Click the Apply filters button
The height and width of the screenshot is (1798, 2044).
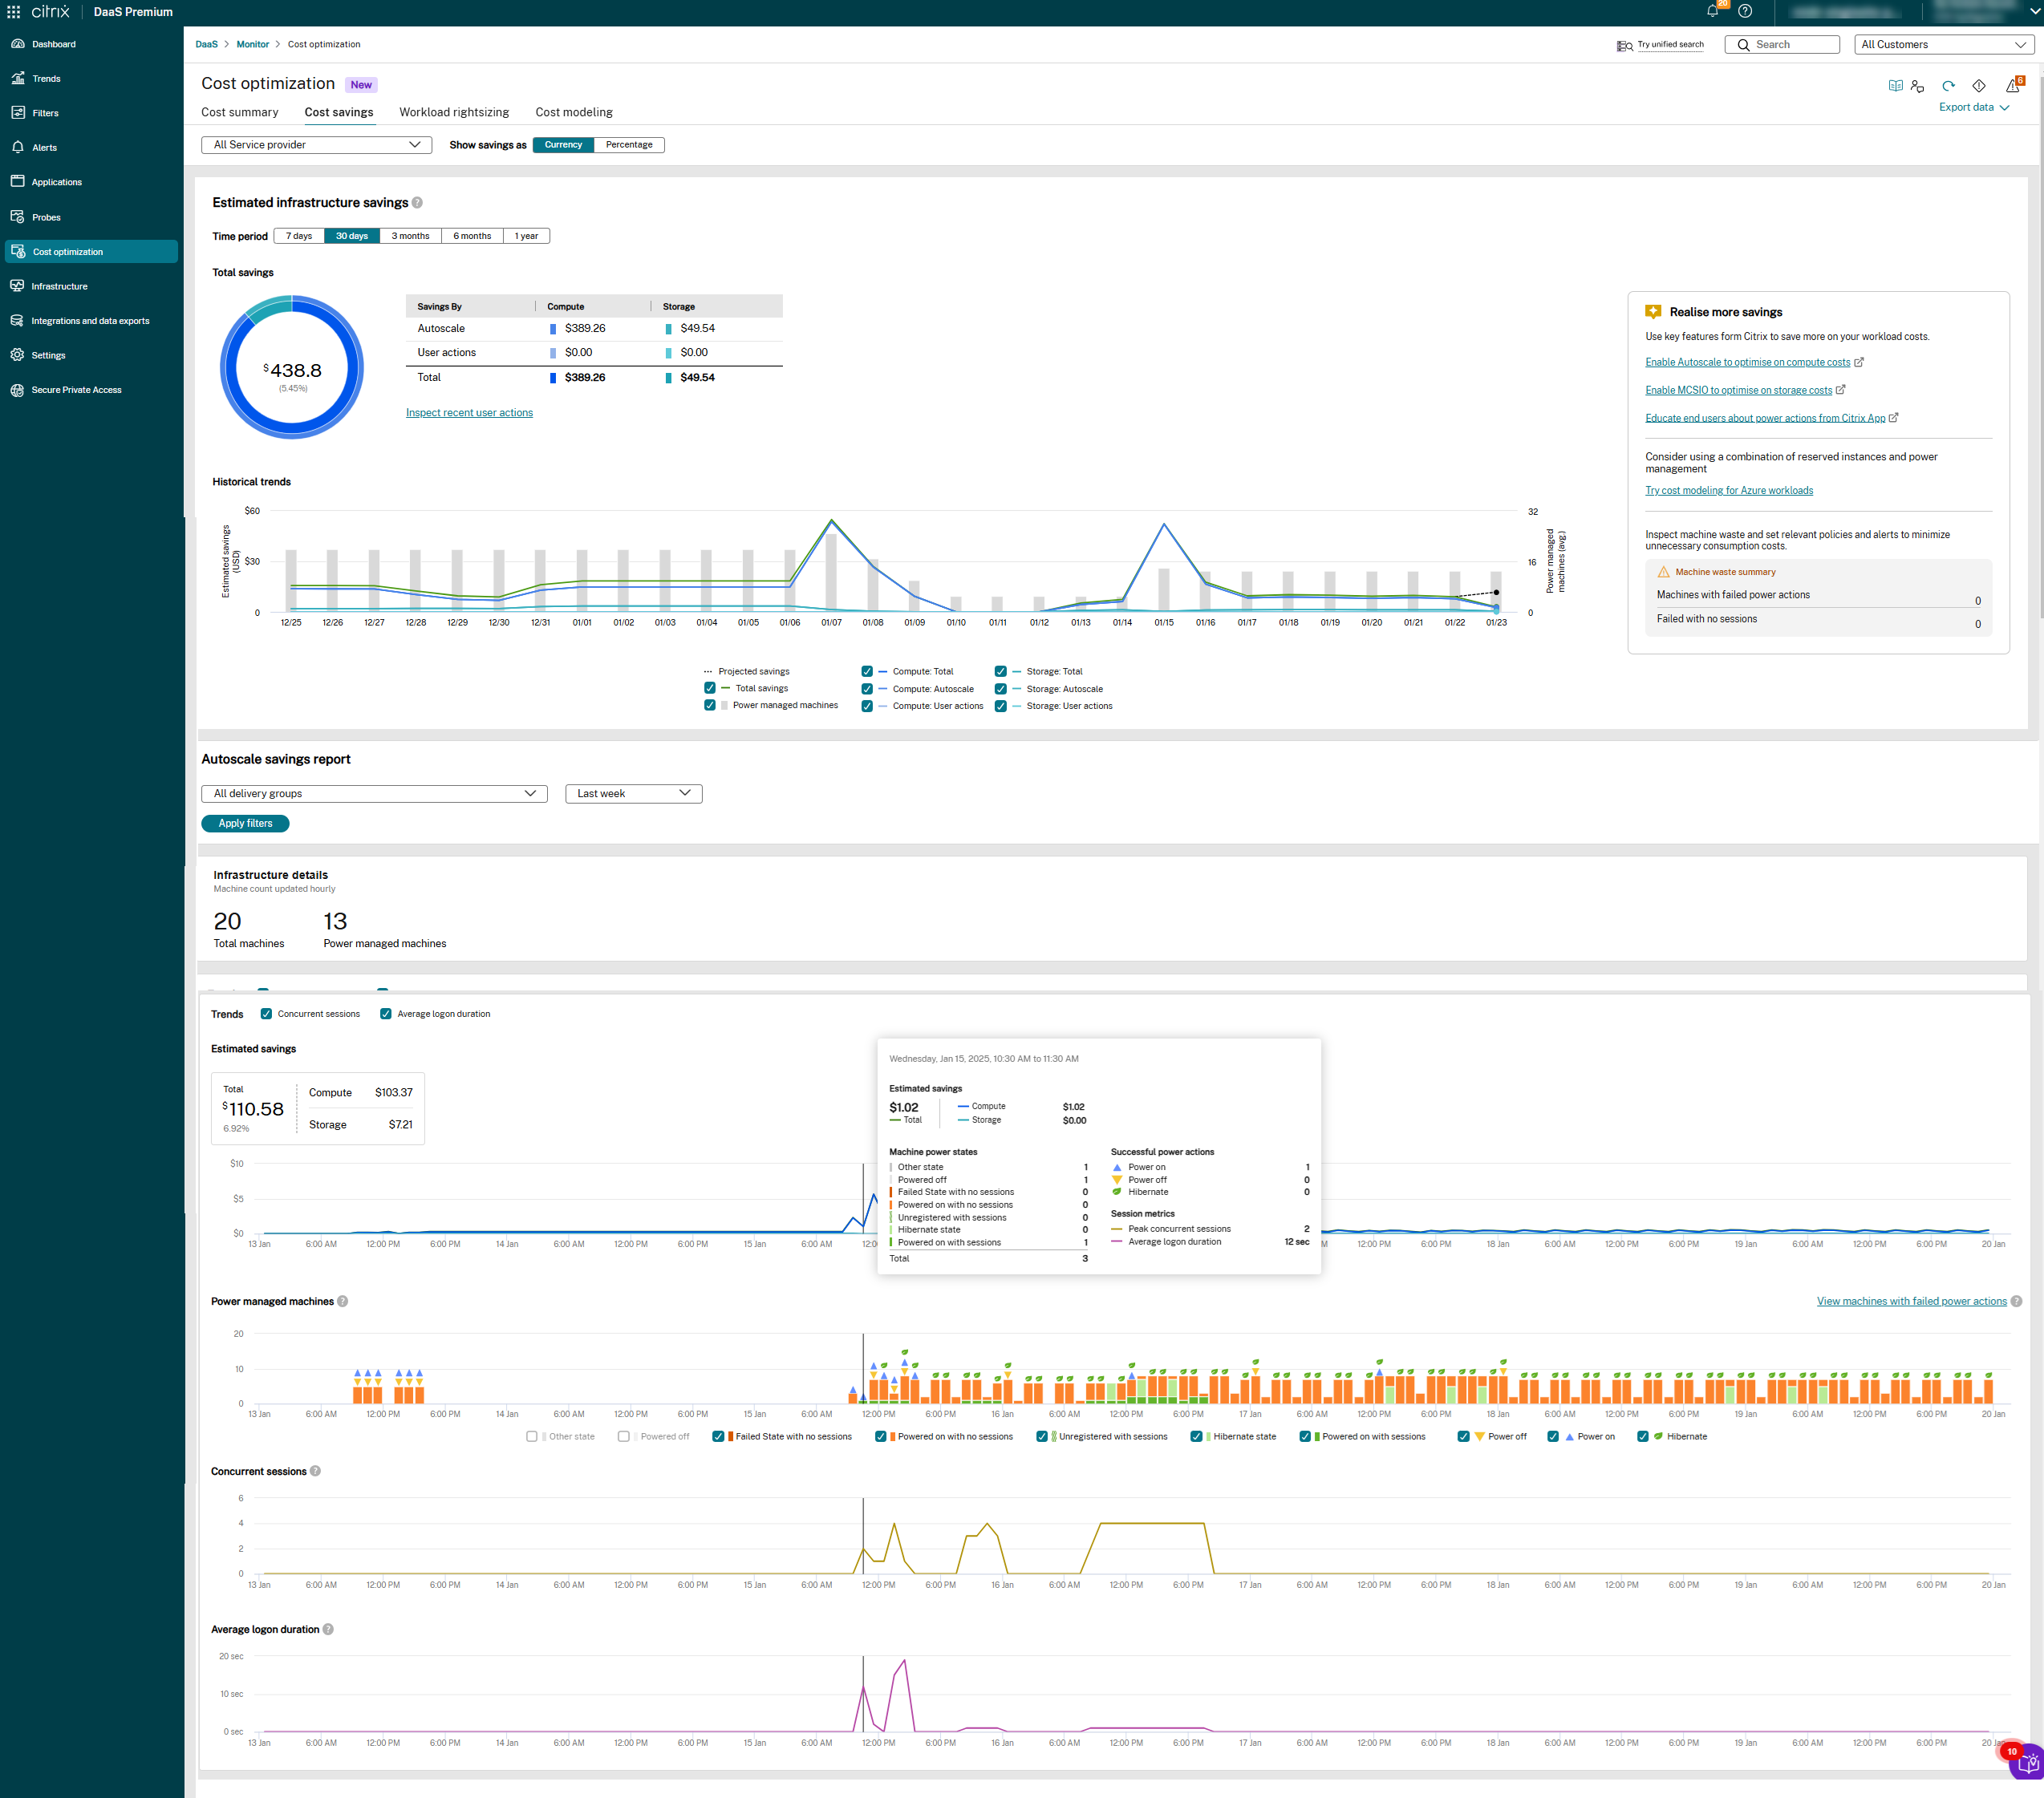(x=245, y=824)
